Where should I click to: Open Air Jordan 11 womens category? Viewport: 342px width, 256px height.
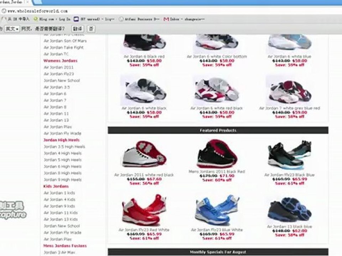pos(56,113)
